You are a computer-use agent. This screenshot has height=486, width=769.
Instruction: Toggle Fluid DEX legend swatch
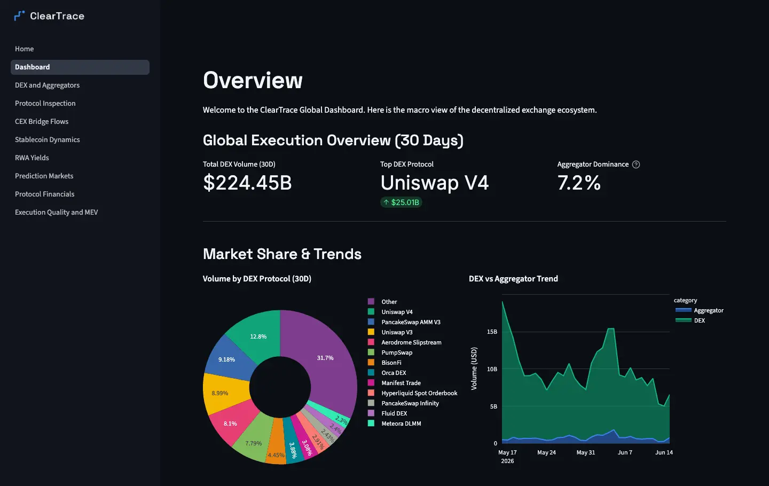tap(371, 413)
